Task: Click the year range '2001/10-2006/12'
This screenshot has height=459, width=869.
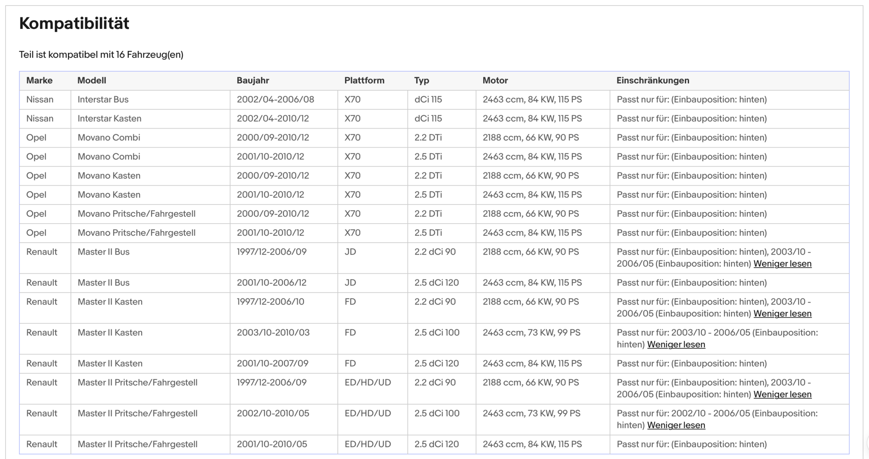Action: [x=272, y=283]
